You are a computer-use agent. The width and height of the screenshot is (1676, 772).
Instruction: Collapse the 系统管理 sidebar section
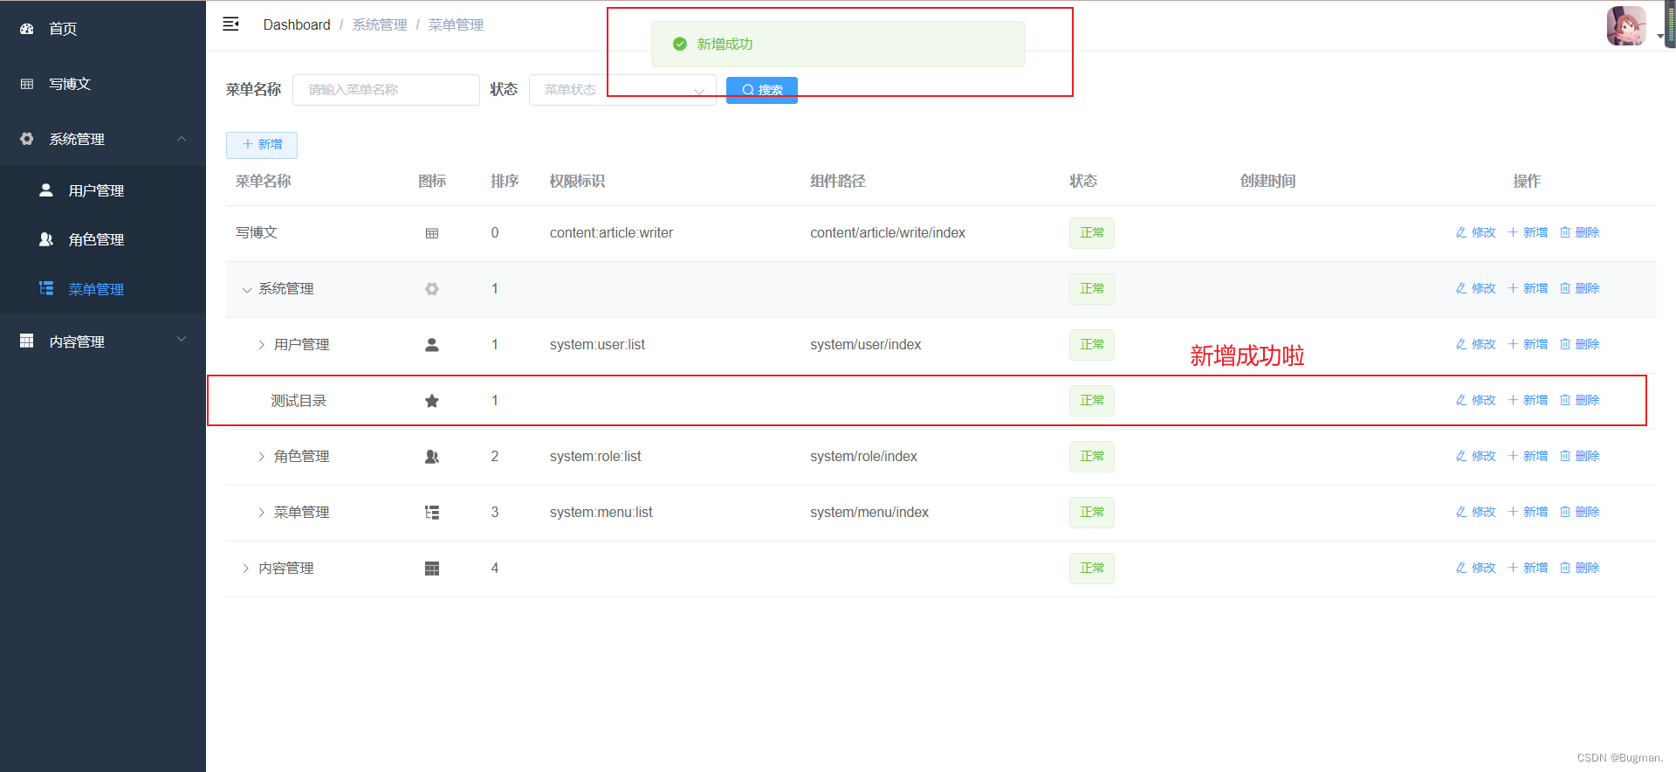click(x=103, y=139)
